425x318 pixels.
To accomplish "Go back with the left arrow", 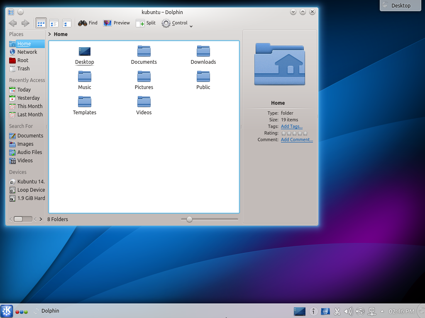I will 13,23.
